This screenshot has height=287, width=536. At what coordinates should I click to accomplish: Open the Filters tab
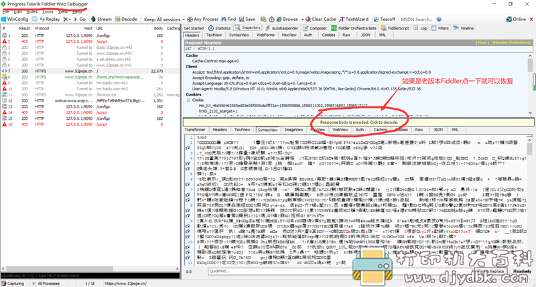coord(440,28)
